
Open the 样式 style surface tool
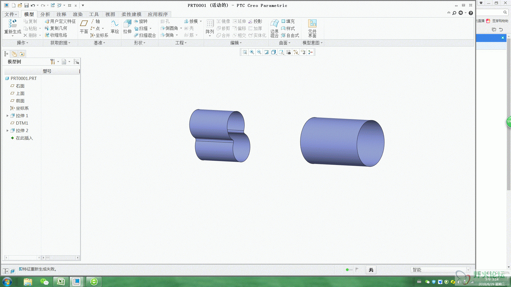point(288,28)
